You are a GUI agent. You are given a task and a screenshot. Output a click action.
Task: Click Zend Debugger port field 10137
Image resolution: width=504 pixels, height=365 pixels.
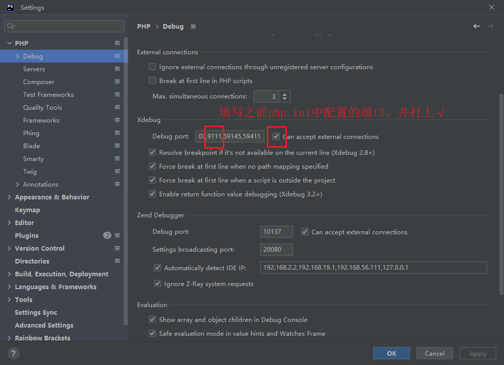277,232
